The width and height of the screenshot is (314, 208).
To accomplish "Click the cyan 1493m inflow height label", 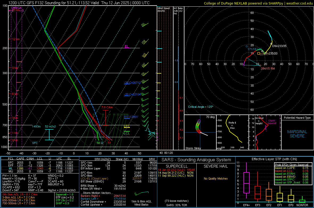I will click(36, 127).
